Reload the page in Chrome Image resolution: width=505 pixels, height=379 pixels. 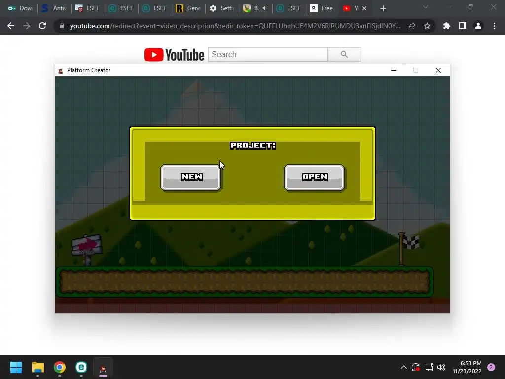point(42,26)
